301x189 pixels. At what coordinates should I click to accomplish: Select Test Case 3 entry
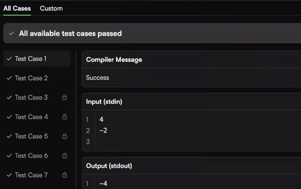pos(37,97)
